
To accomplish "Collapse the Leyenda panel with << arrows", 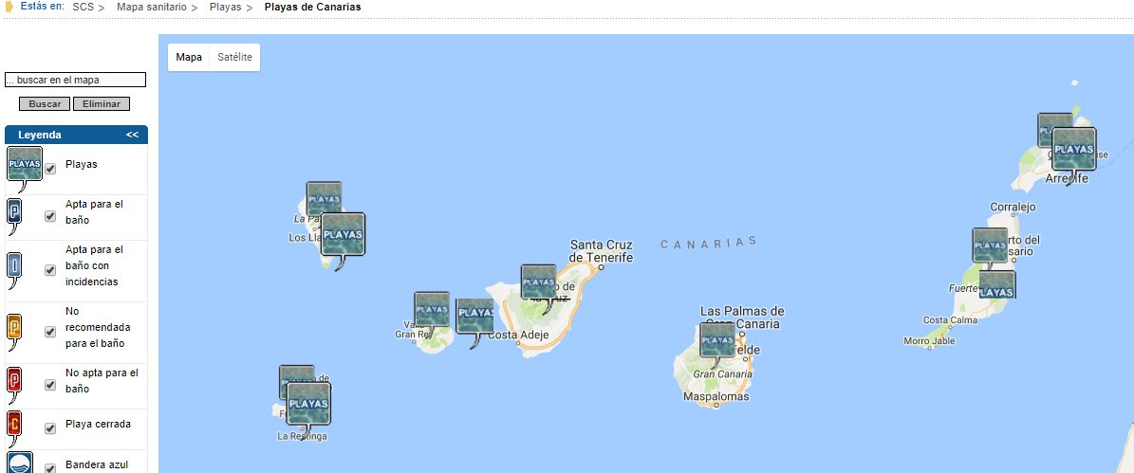I will [x=132, y=135].
